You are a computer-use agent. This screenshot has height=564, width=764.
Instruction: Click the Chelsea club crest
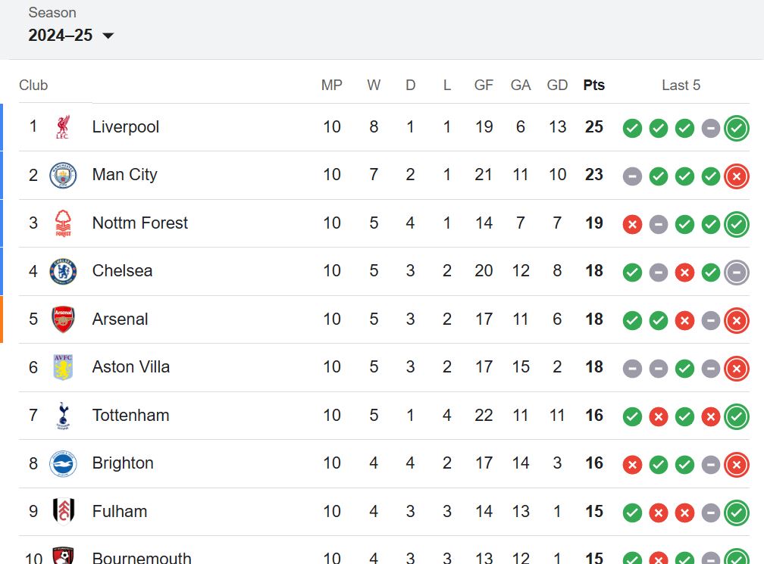click(x=63, y=271)
